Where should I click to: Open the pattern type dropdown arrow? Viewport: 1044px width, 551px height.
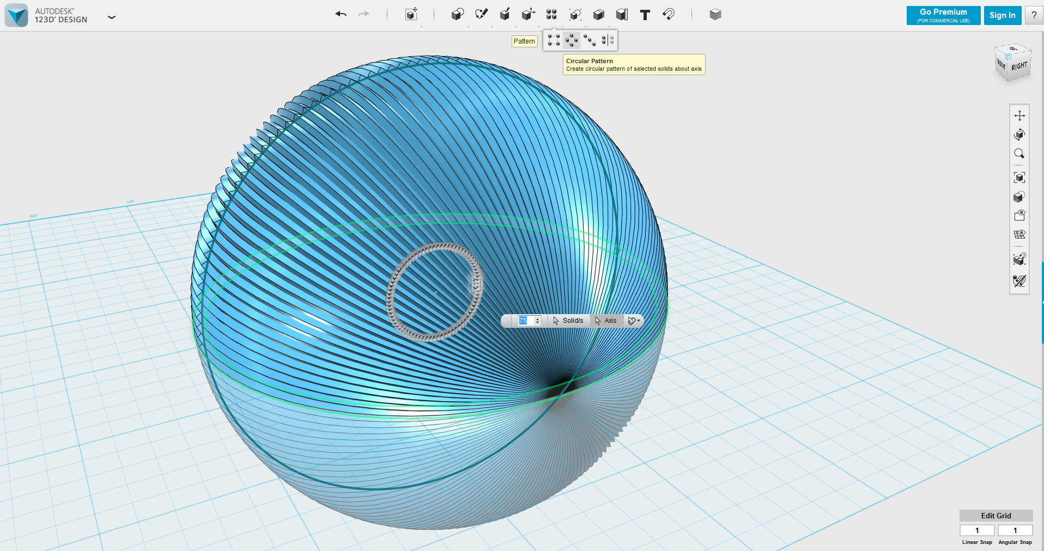tap(634, 321)
